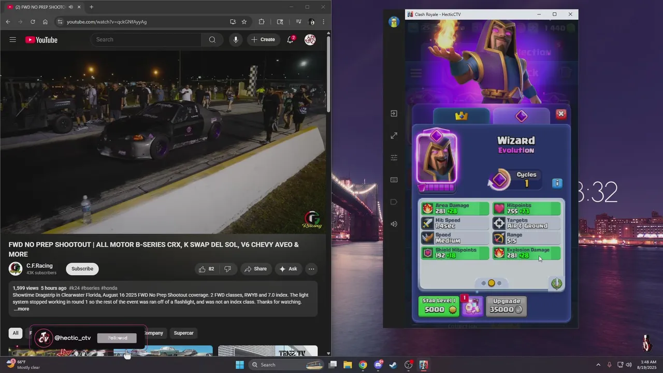Click inside the YouTube search field

point(145,40)
